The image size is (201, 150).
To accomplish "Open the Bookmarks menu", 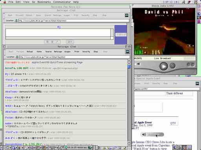I will pos(44,2).
